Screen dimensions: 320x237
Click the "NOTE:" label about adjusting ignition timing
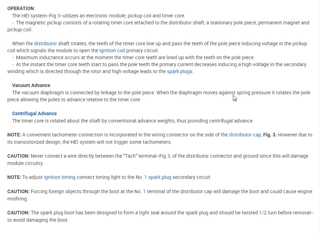[x=14, y=177]
